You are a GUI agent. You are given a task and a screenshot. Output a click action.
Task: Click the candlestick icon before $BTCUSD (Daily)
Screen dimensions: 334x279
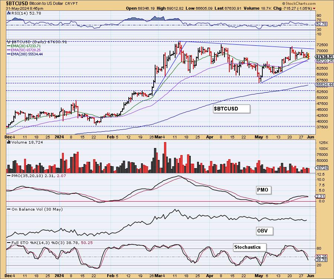(9, 42)
